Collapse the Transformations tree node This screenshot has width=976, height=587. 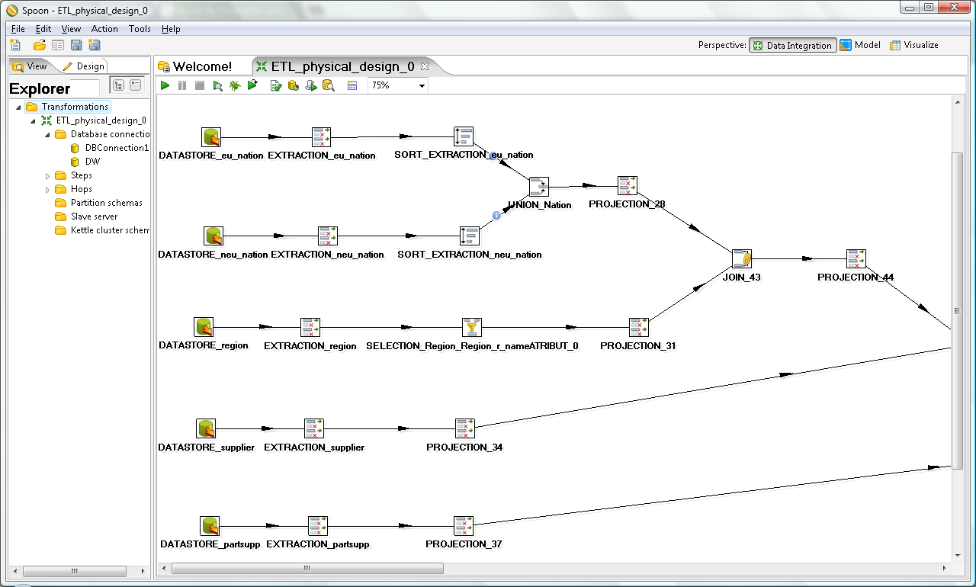18,107
